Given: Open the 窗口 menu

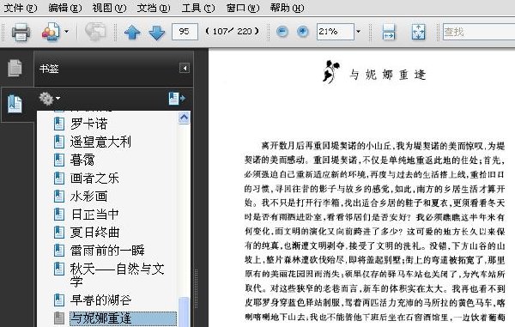Looking at the screenshot, I should [243, 8].
